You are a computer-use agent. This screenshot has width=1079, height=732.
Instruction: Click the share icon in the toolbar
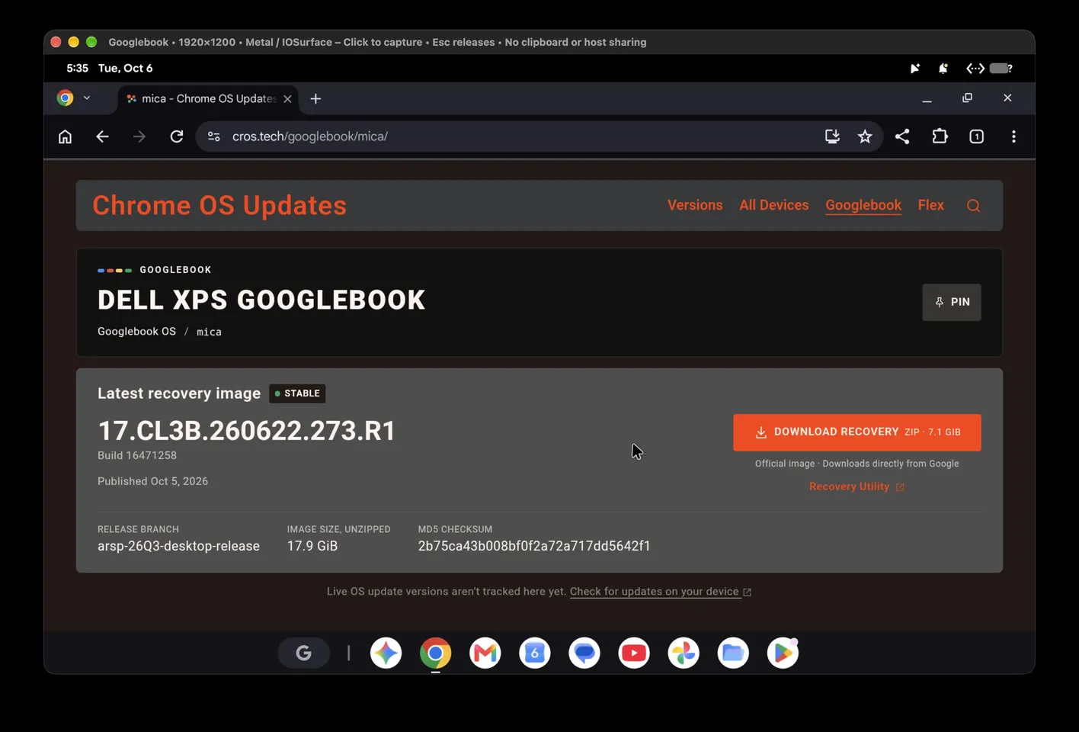(x=902, y=136)
